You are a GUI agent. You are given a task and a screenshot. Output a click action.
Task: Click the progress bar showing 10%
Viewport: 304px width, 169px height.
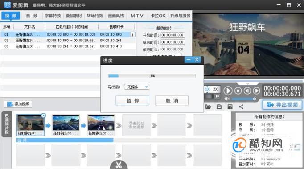152,76
